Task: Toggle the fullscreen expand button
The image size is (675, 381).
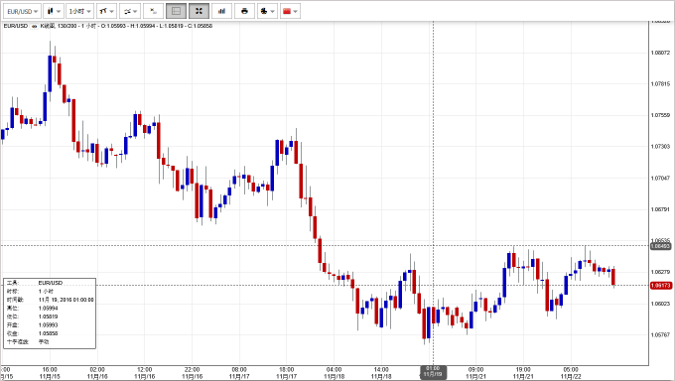Action: tap(199, 11)
